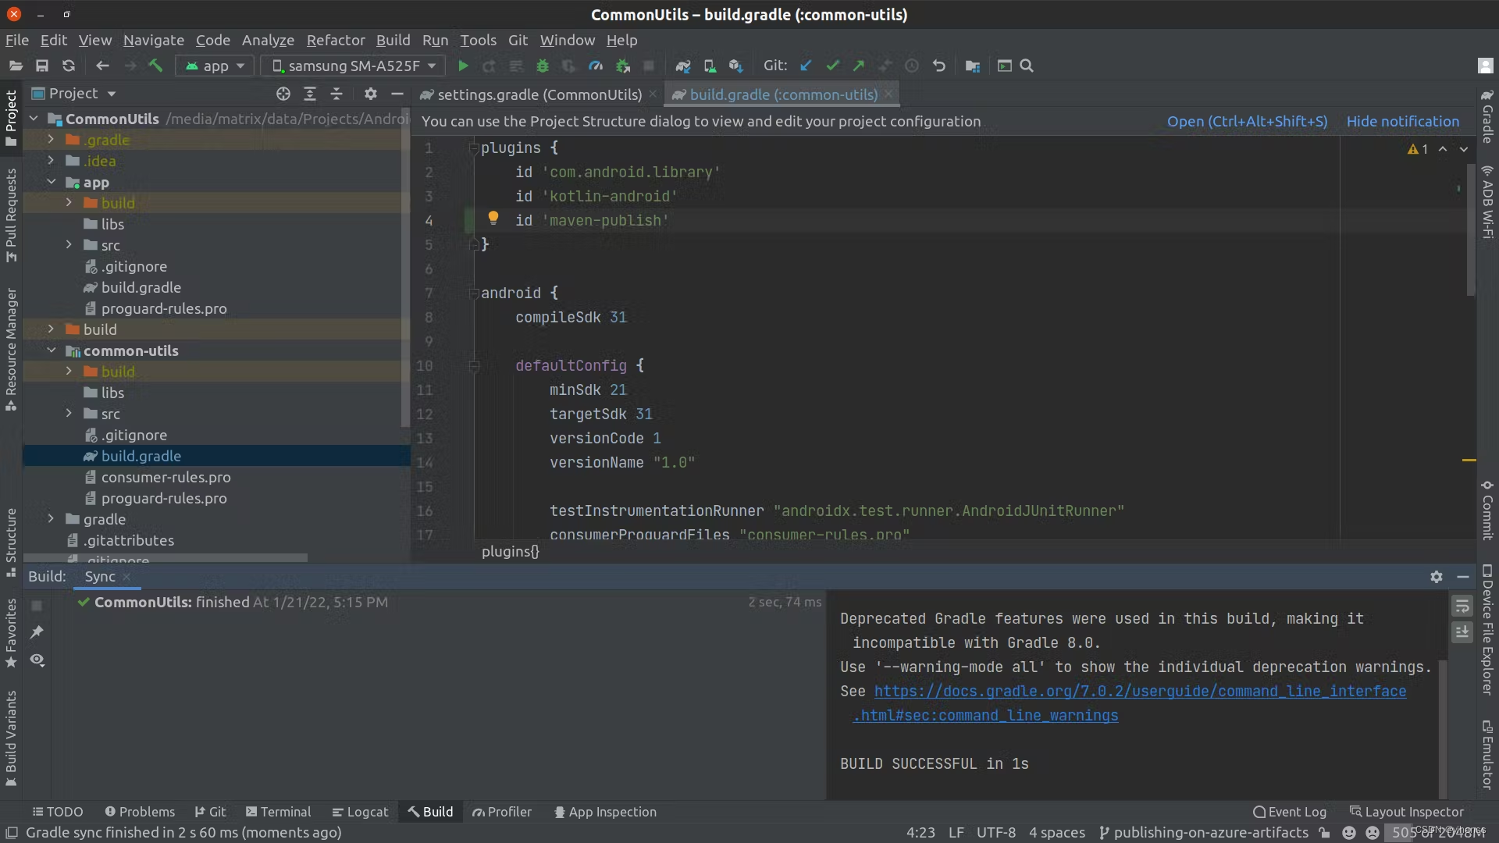Switch to the settings.gradle (CommonUtils) tab

click(539, 94)
